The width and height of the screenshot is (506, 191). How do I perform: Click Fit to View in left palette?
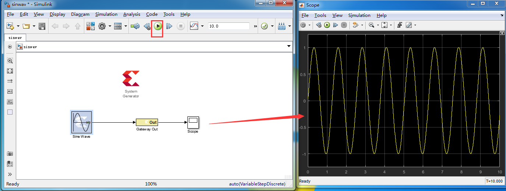point(10,71)
